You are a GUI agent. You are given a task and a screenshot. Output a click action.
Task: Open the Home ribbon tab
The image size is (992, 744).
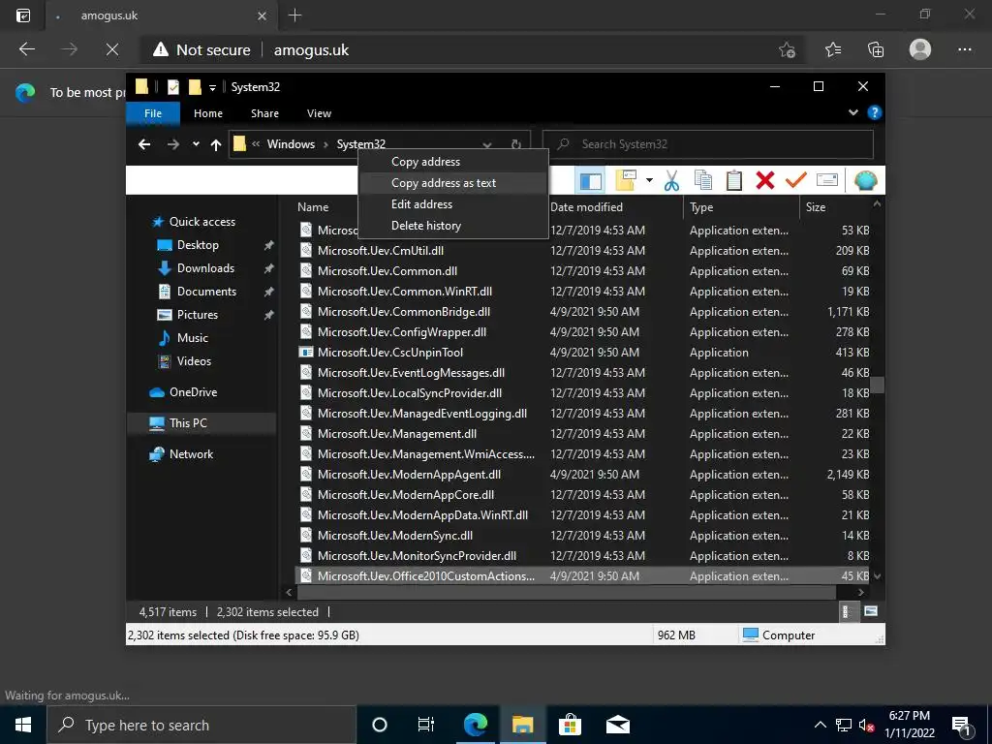click(208, 113)
